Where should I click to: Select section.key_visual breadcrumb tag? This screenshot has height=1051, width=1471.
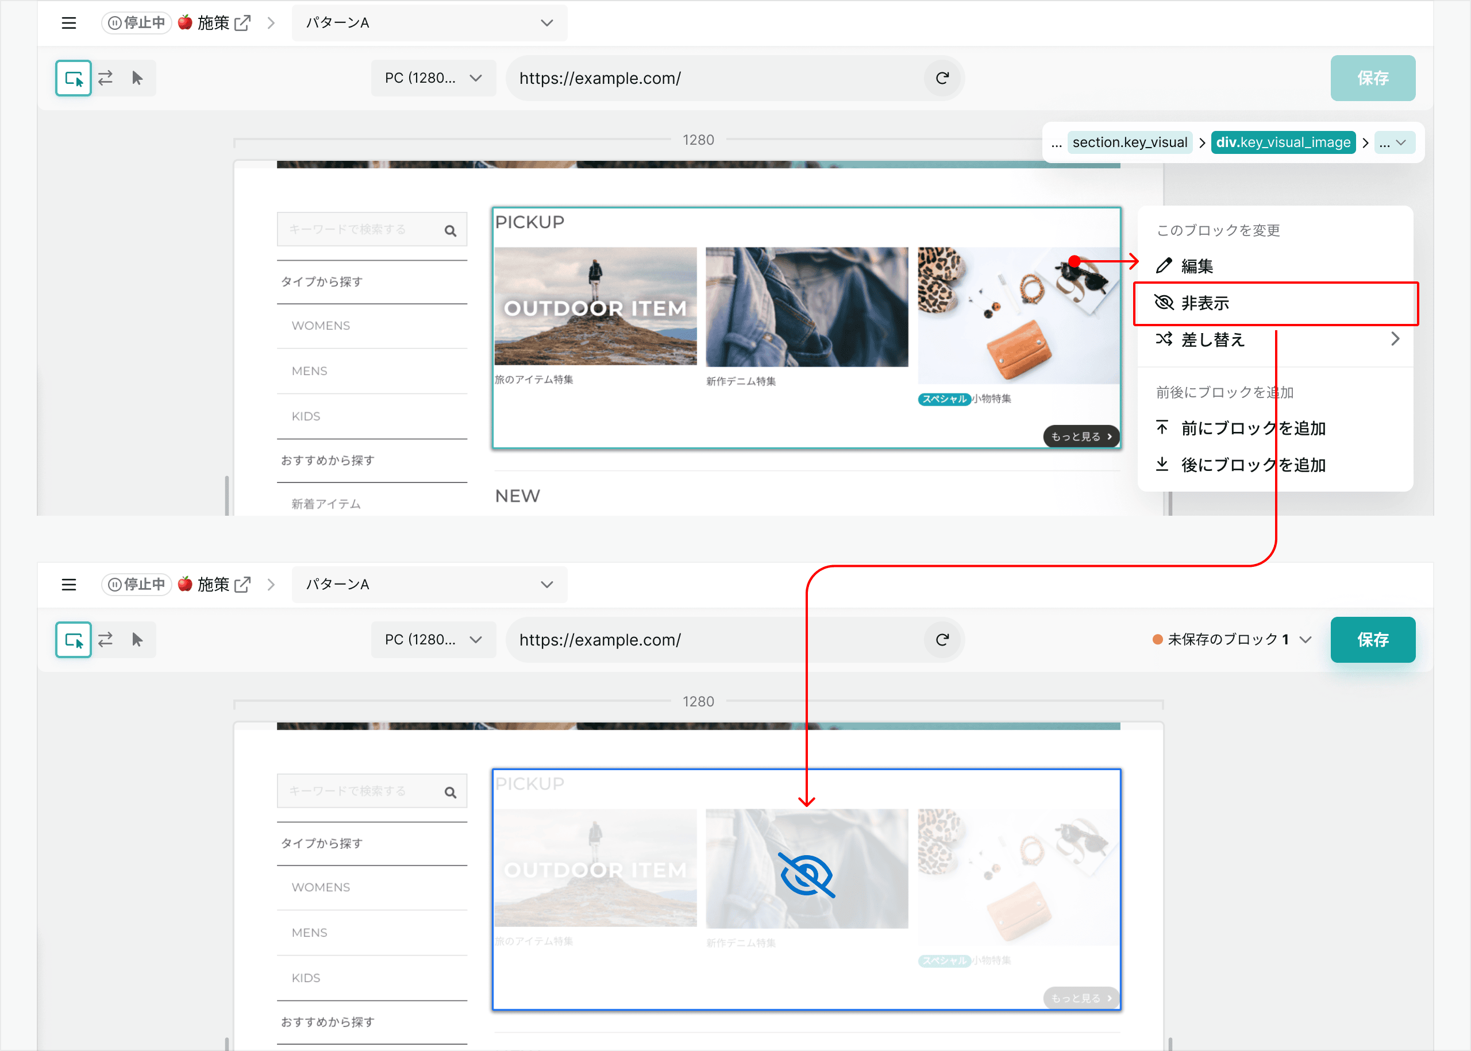pyautogui.click(x=1129, y=143)
